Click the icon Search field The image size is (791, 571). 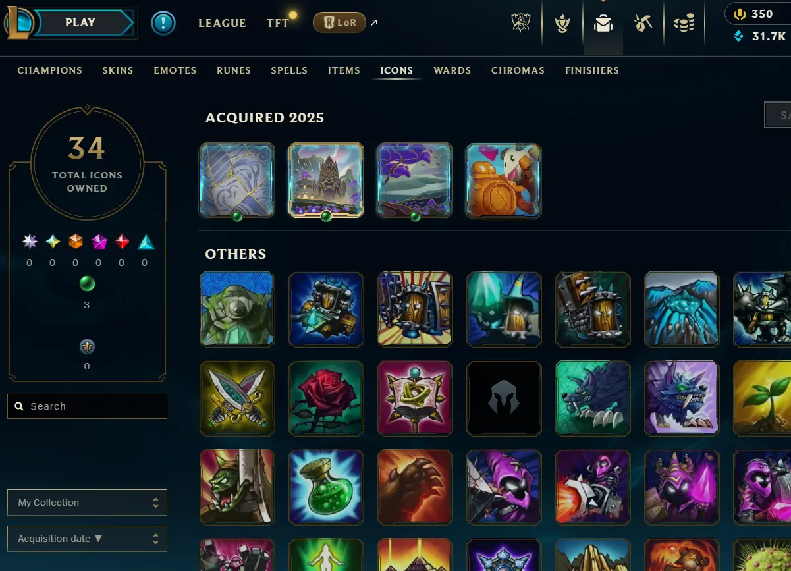[87, 406]
